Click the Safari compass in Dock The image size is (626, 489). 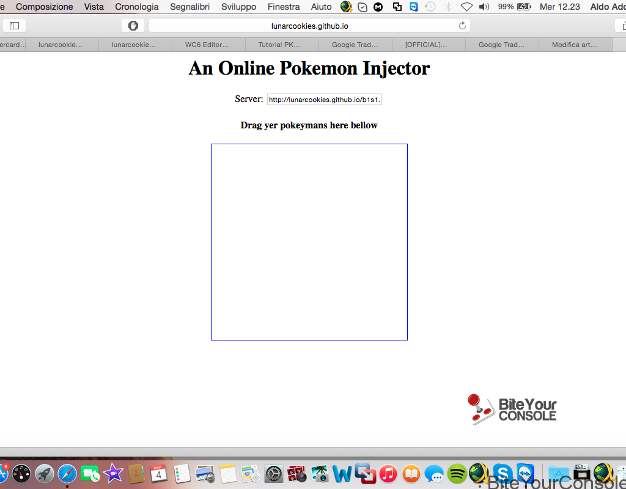click(67, 474)
